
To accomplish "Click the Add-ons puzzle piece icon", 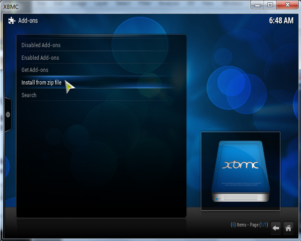I will click(x=12, y=21).
